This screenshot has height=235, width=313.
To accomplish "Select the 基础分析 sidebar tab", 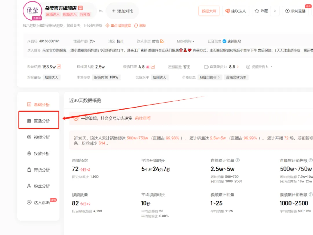I will 38,104.
